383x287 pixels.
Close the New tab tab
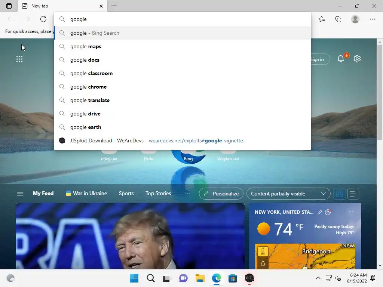coord(101,6)
